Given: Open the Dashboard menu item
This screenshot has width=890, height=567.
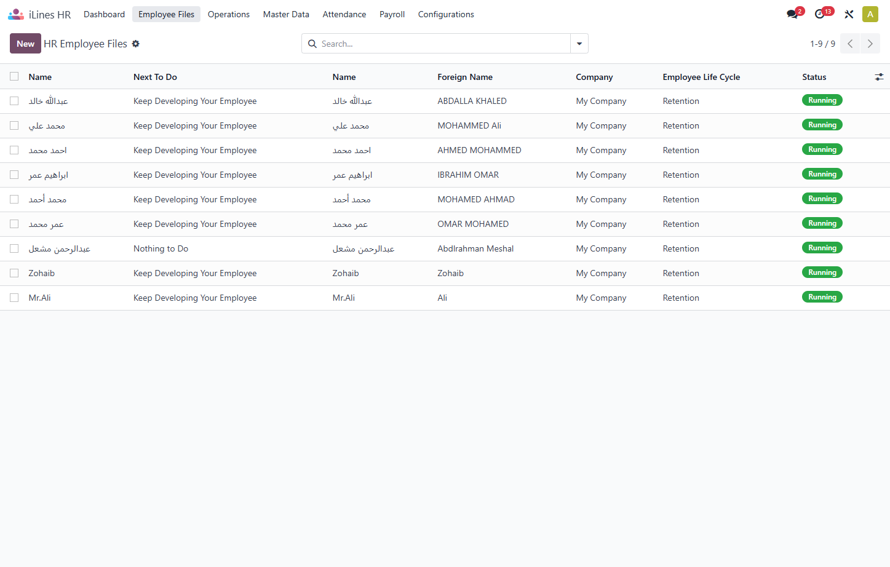Looking at the screenshot, I should (x=104, y=14).
